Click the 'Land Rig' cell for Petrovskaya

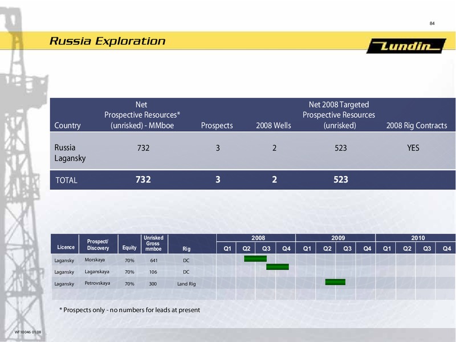tap(186, 284)
